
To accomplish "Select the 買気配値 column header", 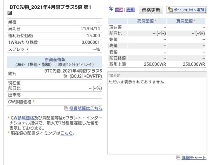I will (186, 21).
